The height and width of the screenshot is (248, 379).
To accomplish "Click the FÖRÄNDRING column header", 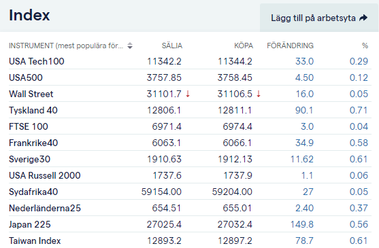I will pyautogui.click(x=290, y=46).
